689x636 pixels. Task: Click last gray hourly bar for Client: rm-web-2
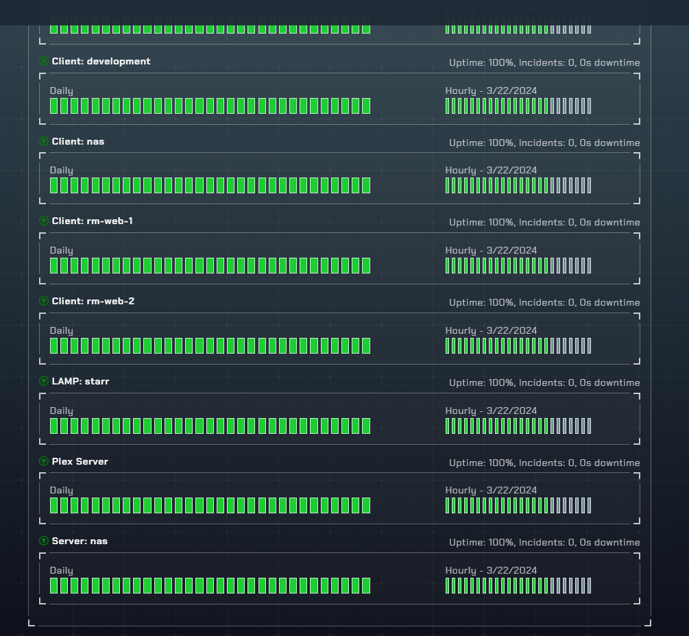click(x=589, y=345)
